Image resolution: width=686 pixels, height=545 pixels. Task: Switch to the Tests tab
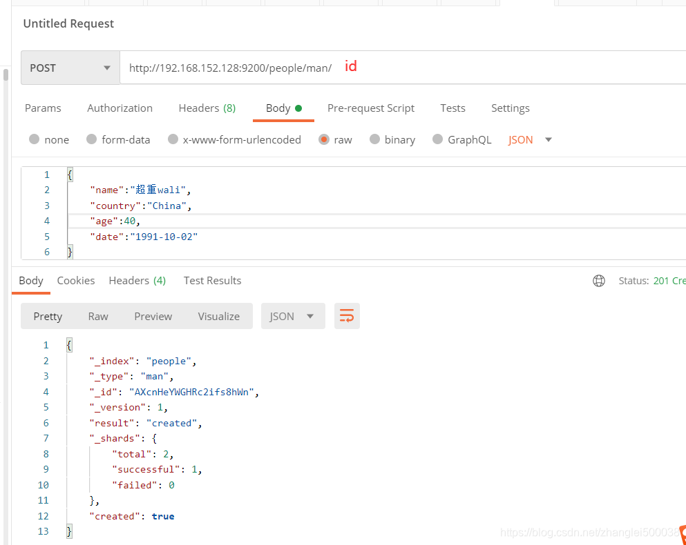tap(452, 108)
